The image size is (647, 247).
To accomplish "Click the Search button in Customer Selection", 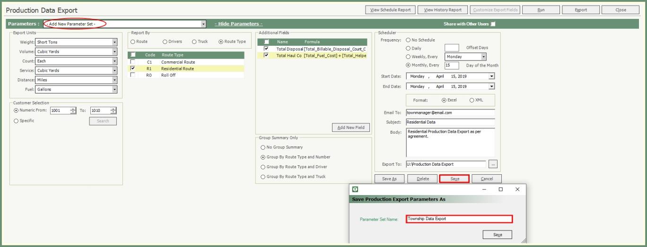I will pos(103,121).
